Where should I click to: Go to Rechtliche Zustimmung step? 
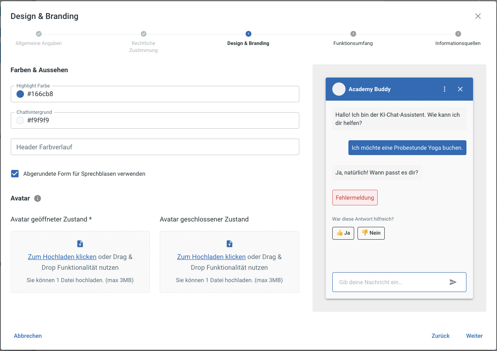(x=144, y=47)
